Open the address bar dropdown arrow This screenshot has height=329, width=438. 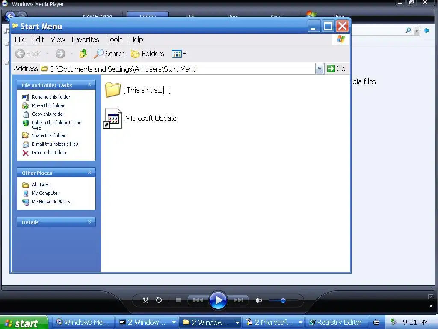point(320,69)
